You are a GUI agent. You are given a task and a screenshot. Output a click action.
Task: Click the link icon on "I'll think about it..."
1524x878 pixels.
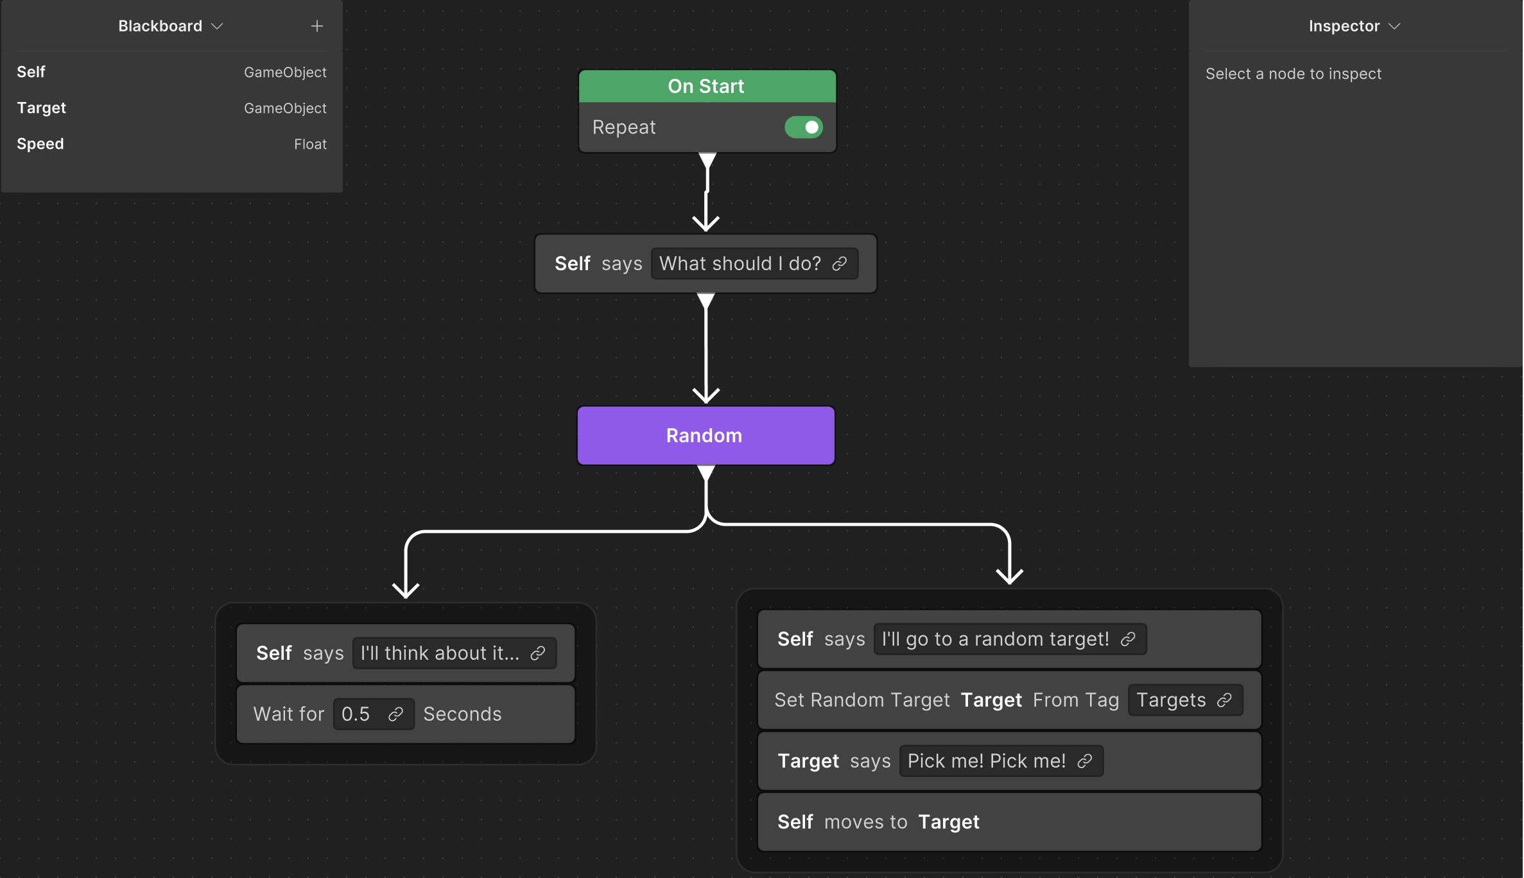click(538, 653)
